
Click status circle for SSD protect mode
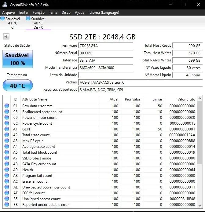7,158
